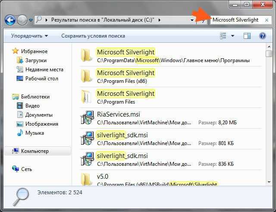Open the Упорядочить menu

point(29,36)
